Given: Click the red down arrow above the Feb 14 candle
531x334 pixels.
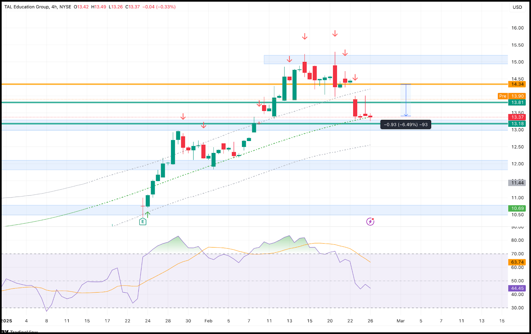Looking at the screenshot, I should (305, 36).
